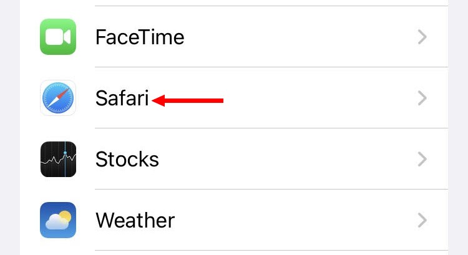Expand FaceTime settings via its chevron
The height and width of the screenshot is (255, 468).
[x=422, y=37]
